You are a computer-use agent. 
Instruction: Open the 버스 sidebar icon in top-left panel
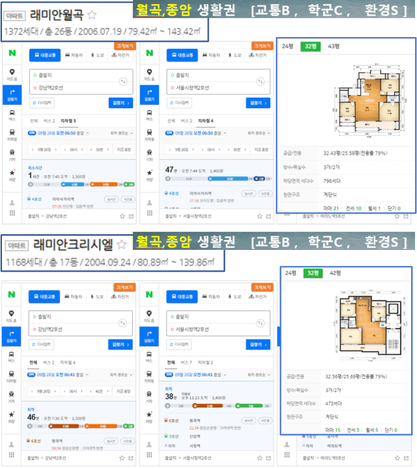[x=12, y=115]
